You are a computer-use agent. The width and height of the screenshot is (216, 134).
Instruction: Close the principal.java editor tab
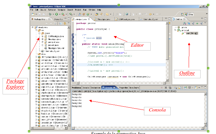[x=89, y=19]
